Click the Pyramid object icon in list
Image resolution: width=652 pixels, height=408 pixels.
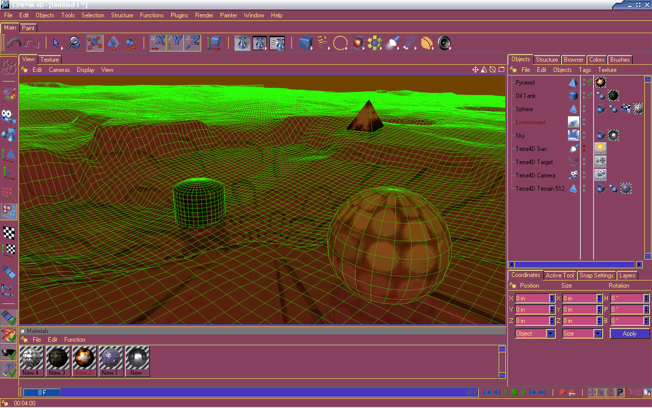(x=574, y=82)
